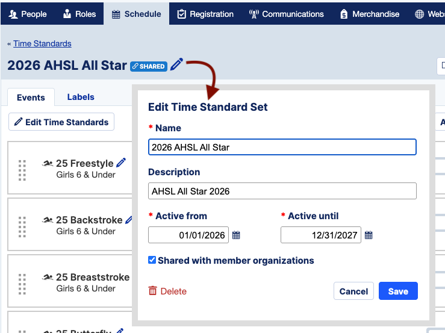Grab the drag handle for 25 Freestyle
This screenshot has width=445, height=333.
(22, 170)
